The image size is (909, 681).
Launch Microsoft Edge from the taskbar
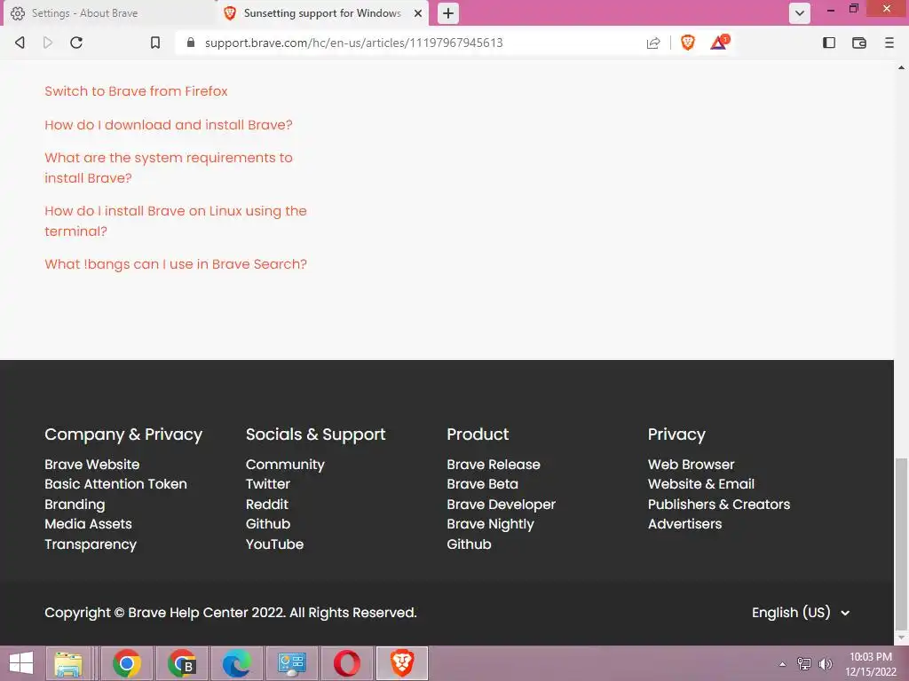[237, 663]
